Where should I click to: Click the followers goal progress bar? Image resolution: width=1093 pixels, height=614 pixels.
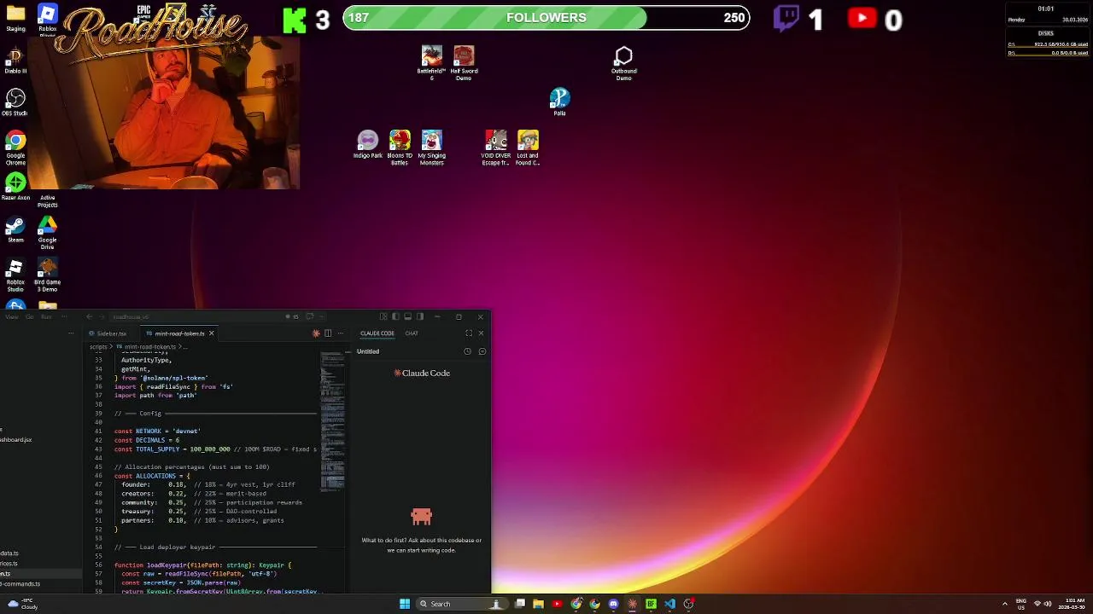pyautogui.click(x=546, y=18)
